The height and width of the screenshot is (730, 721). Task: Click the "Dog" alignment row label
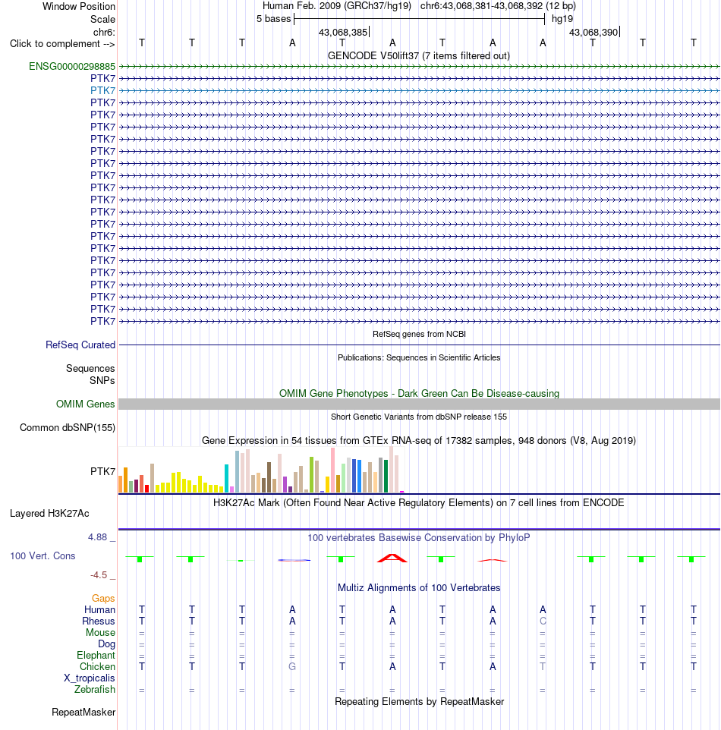click(x=106, y=643)
